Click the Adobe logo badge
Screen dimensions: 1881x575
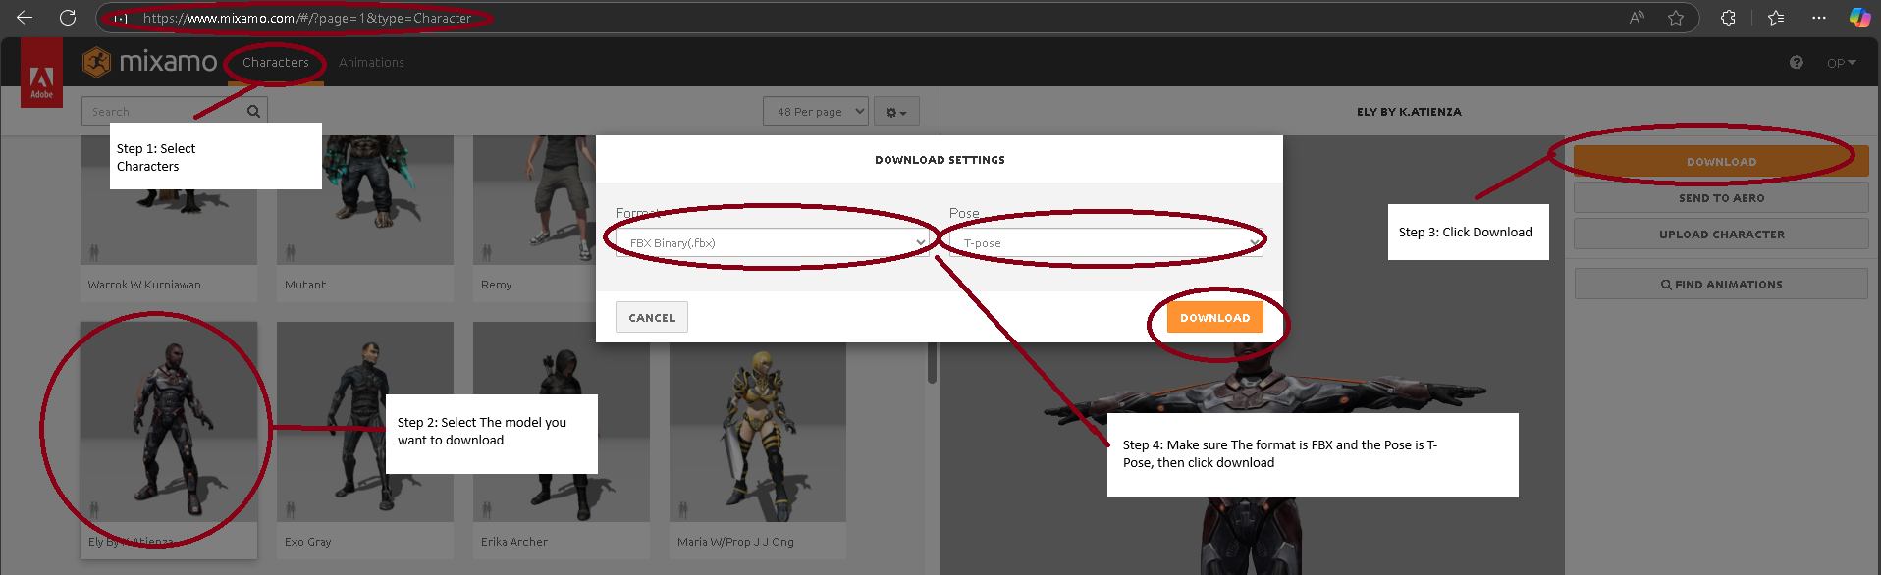[41, 73]
